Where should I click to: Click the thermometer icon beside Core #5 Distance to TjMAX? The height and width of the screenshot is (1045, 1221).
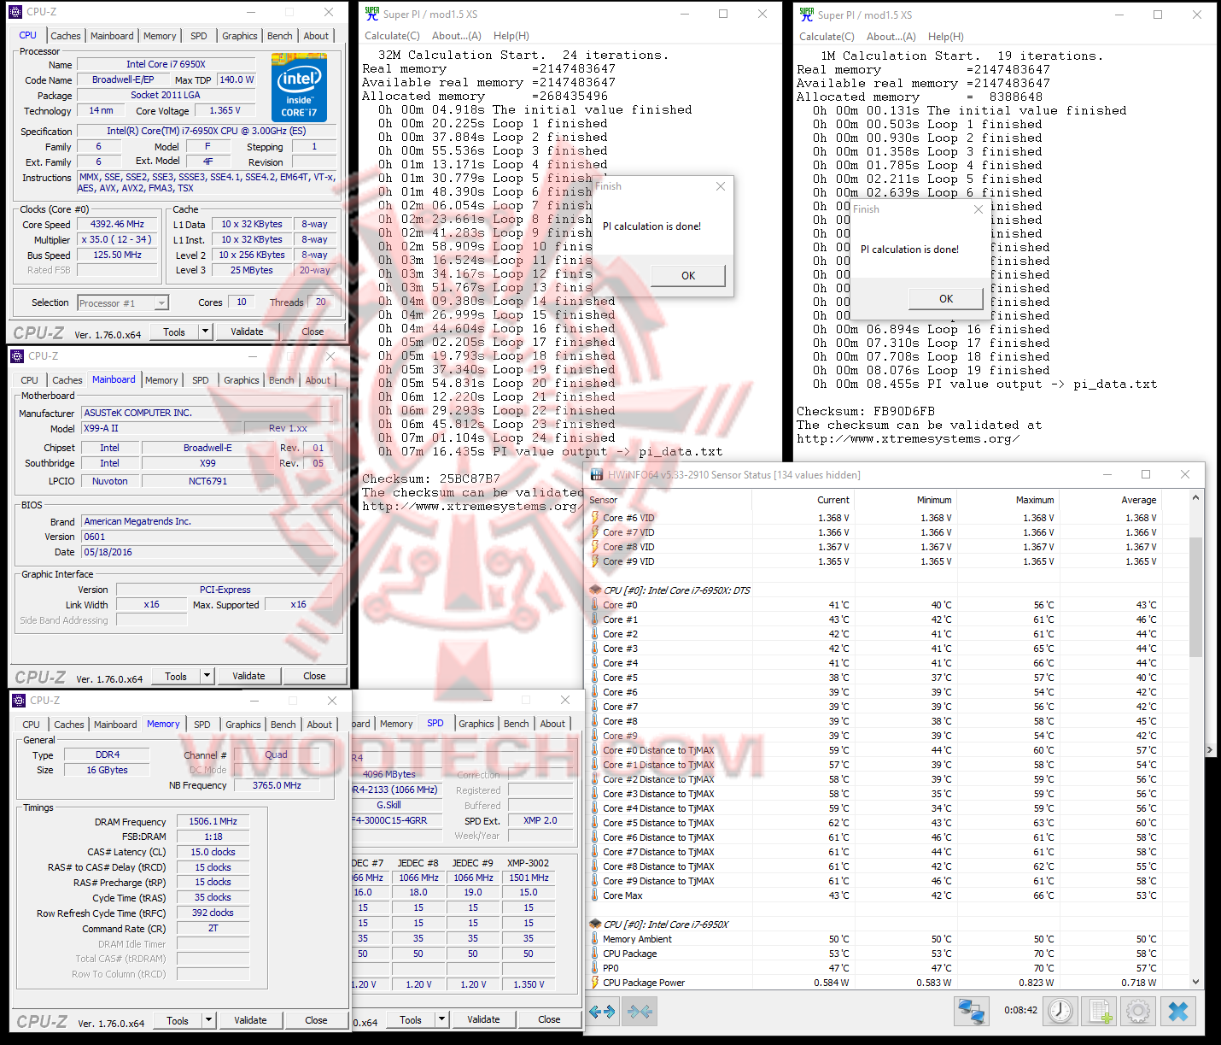pos(595,823)
